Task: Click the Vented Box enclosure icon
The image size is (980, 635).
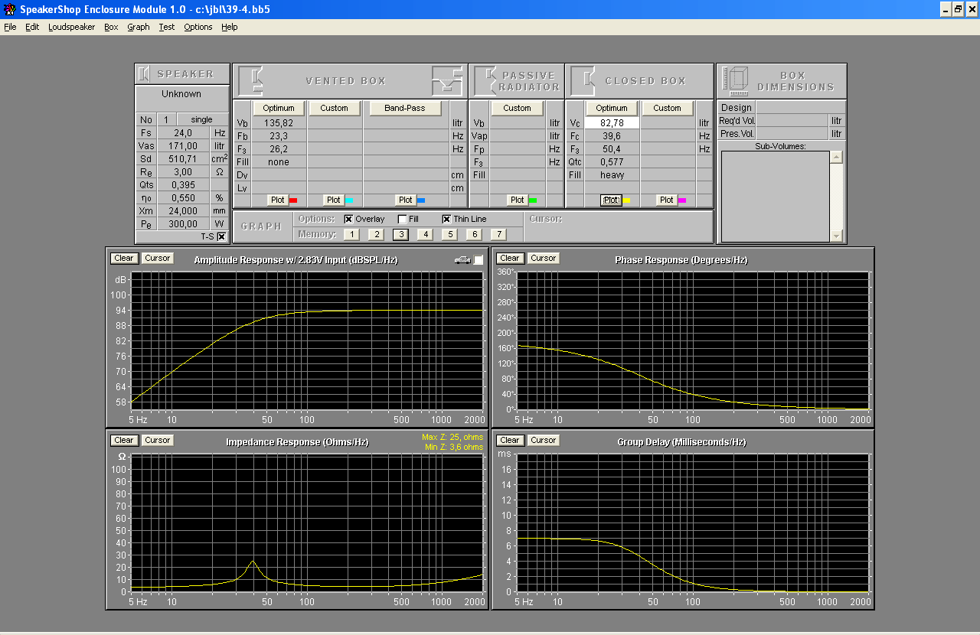Action: point(250,80)
